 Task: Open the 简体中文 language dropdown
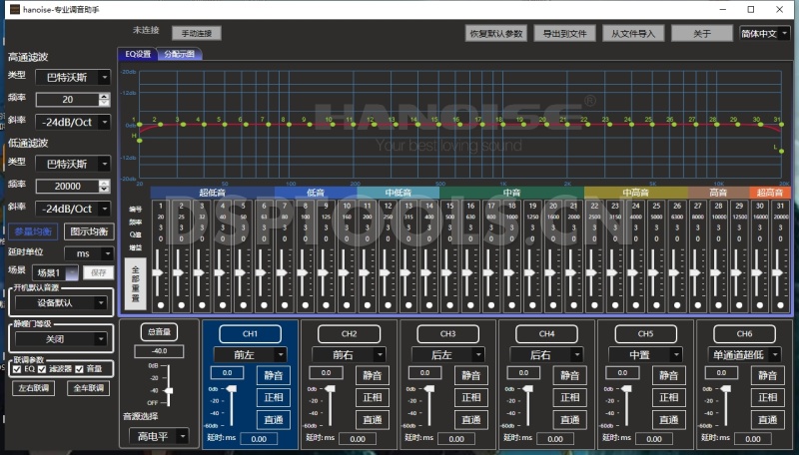(x=764, y=33)
